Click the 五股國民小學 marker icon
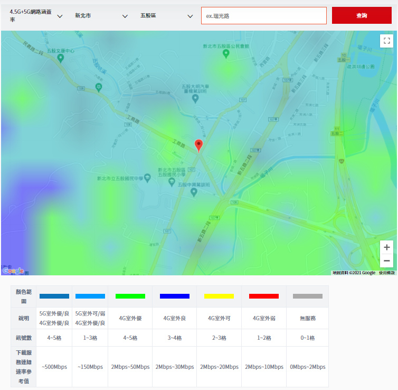 (171, 182)
